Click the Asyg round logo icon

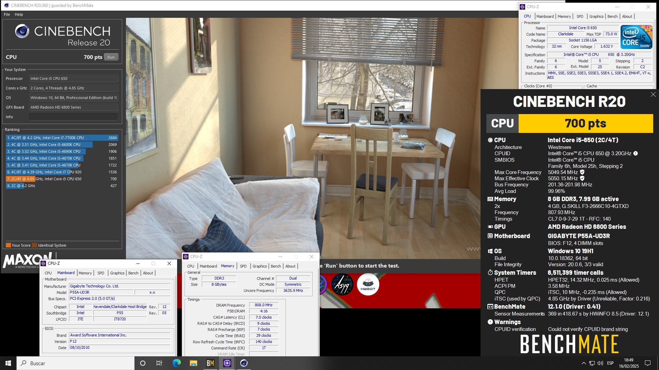(342, 284)
